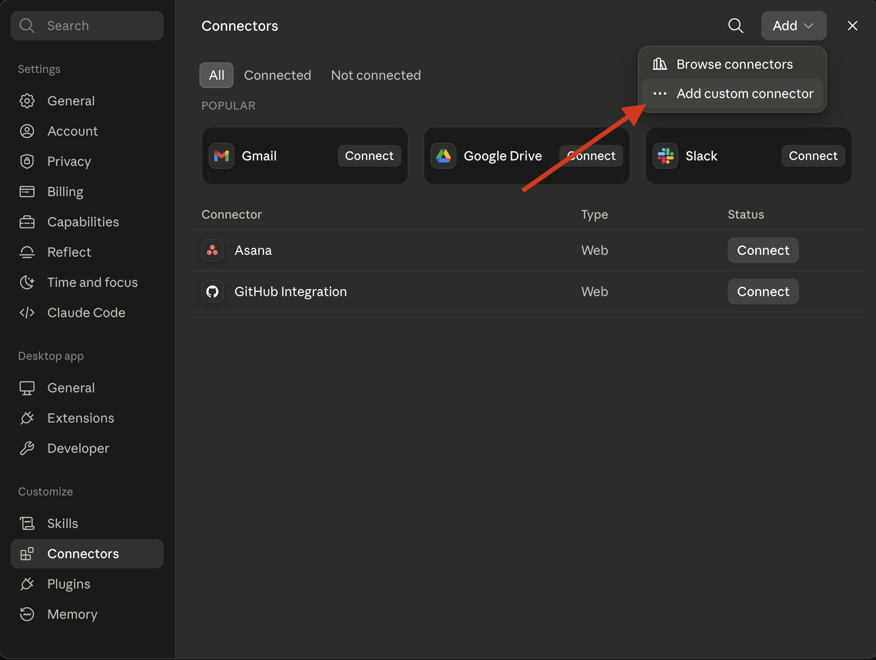Connect the Asana connector

[x=763, y=250]
